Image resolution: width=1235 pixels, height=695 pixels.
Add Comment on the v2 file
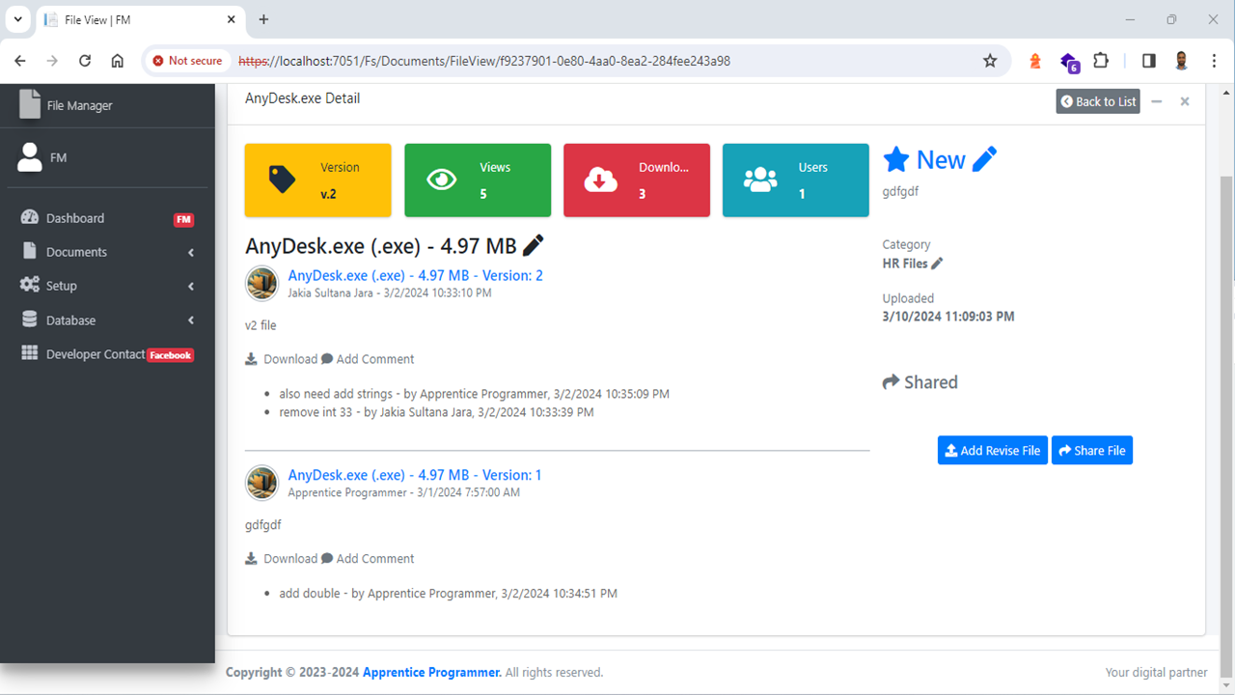point(368,359)
